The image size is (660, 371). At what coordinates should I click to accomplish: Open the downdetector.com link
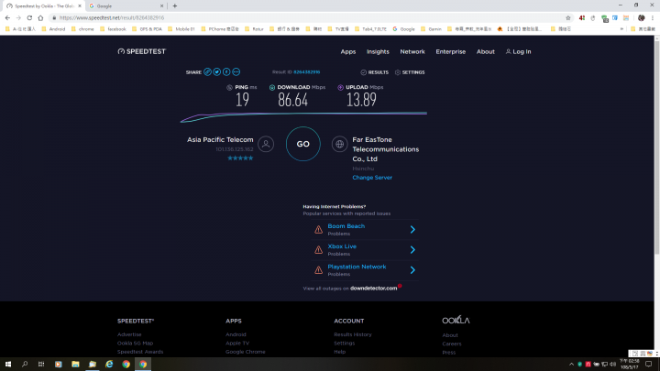pos(373,289)
